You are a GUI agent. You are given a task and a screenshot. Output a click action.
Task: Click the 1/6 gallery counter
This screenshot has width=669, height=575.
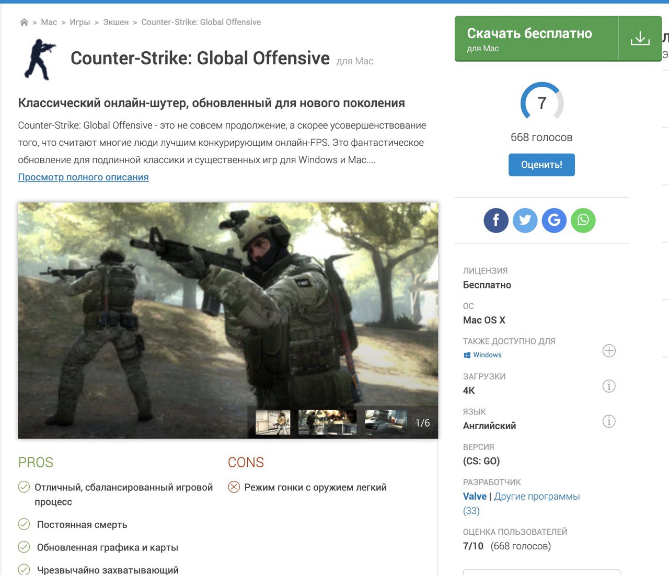[x=422, y=423]
